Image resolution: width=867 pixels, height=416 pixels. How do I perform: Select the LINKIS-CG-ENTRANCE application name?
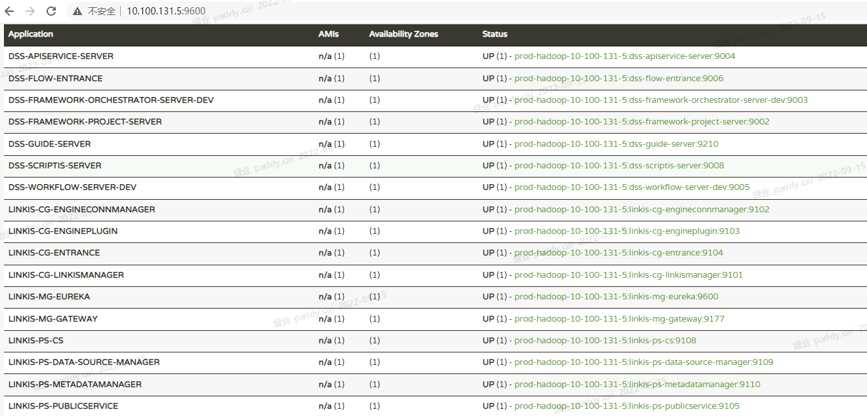[54, 253]
